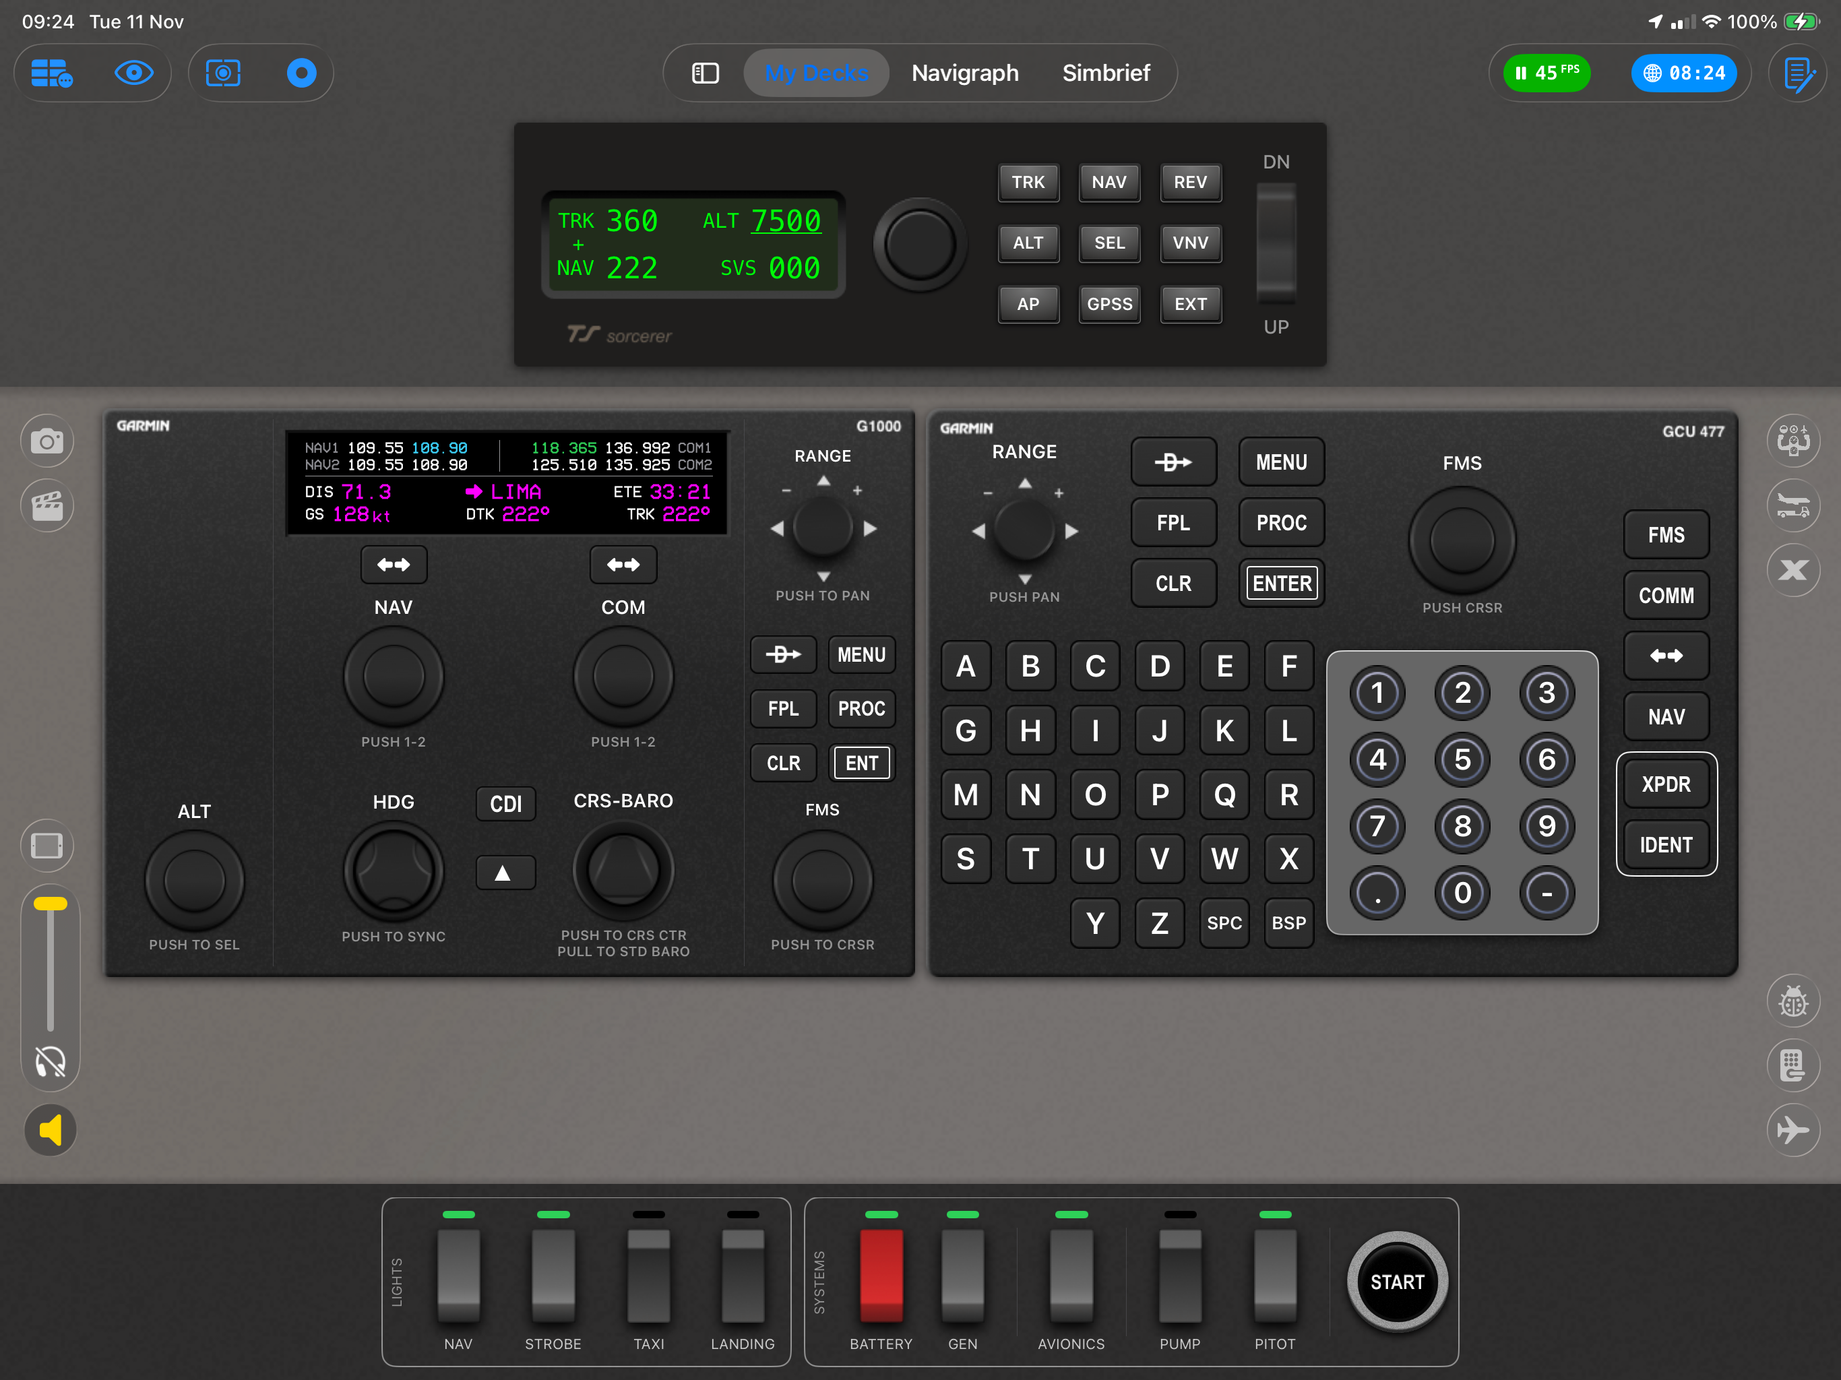Click the fullscreen frame icon on left sidebar

click(47, 846)
